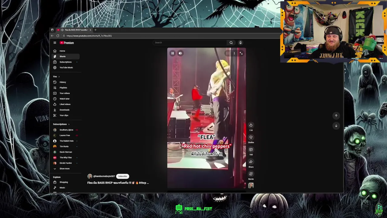Viewport: 387px width, 218px height.
Task: Go back in the browser
Action: click(x=52, y=36)
